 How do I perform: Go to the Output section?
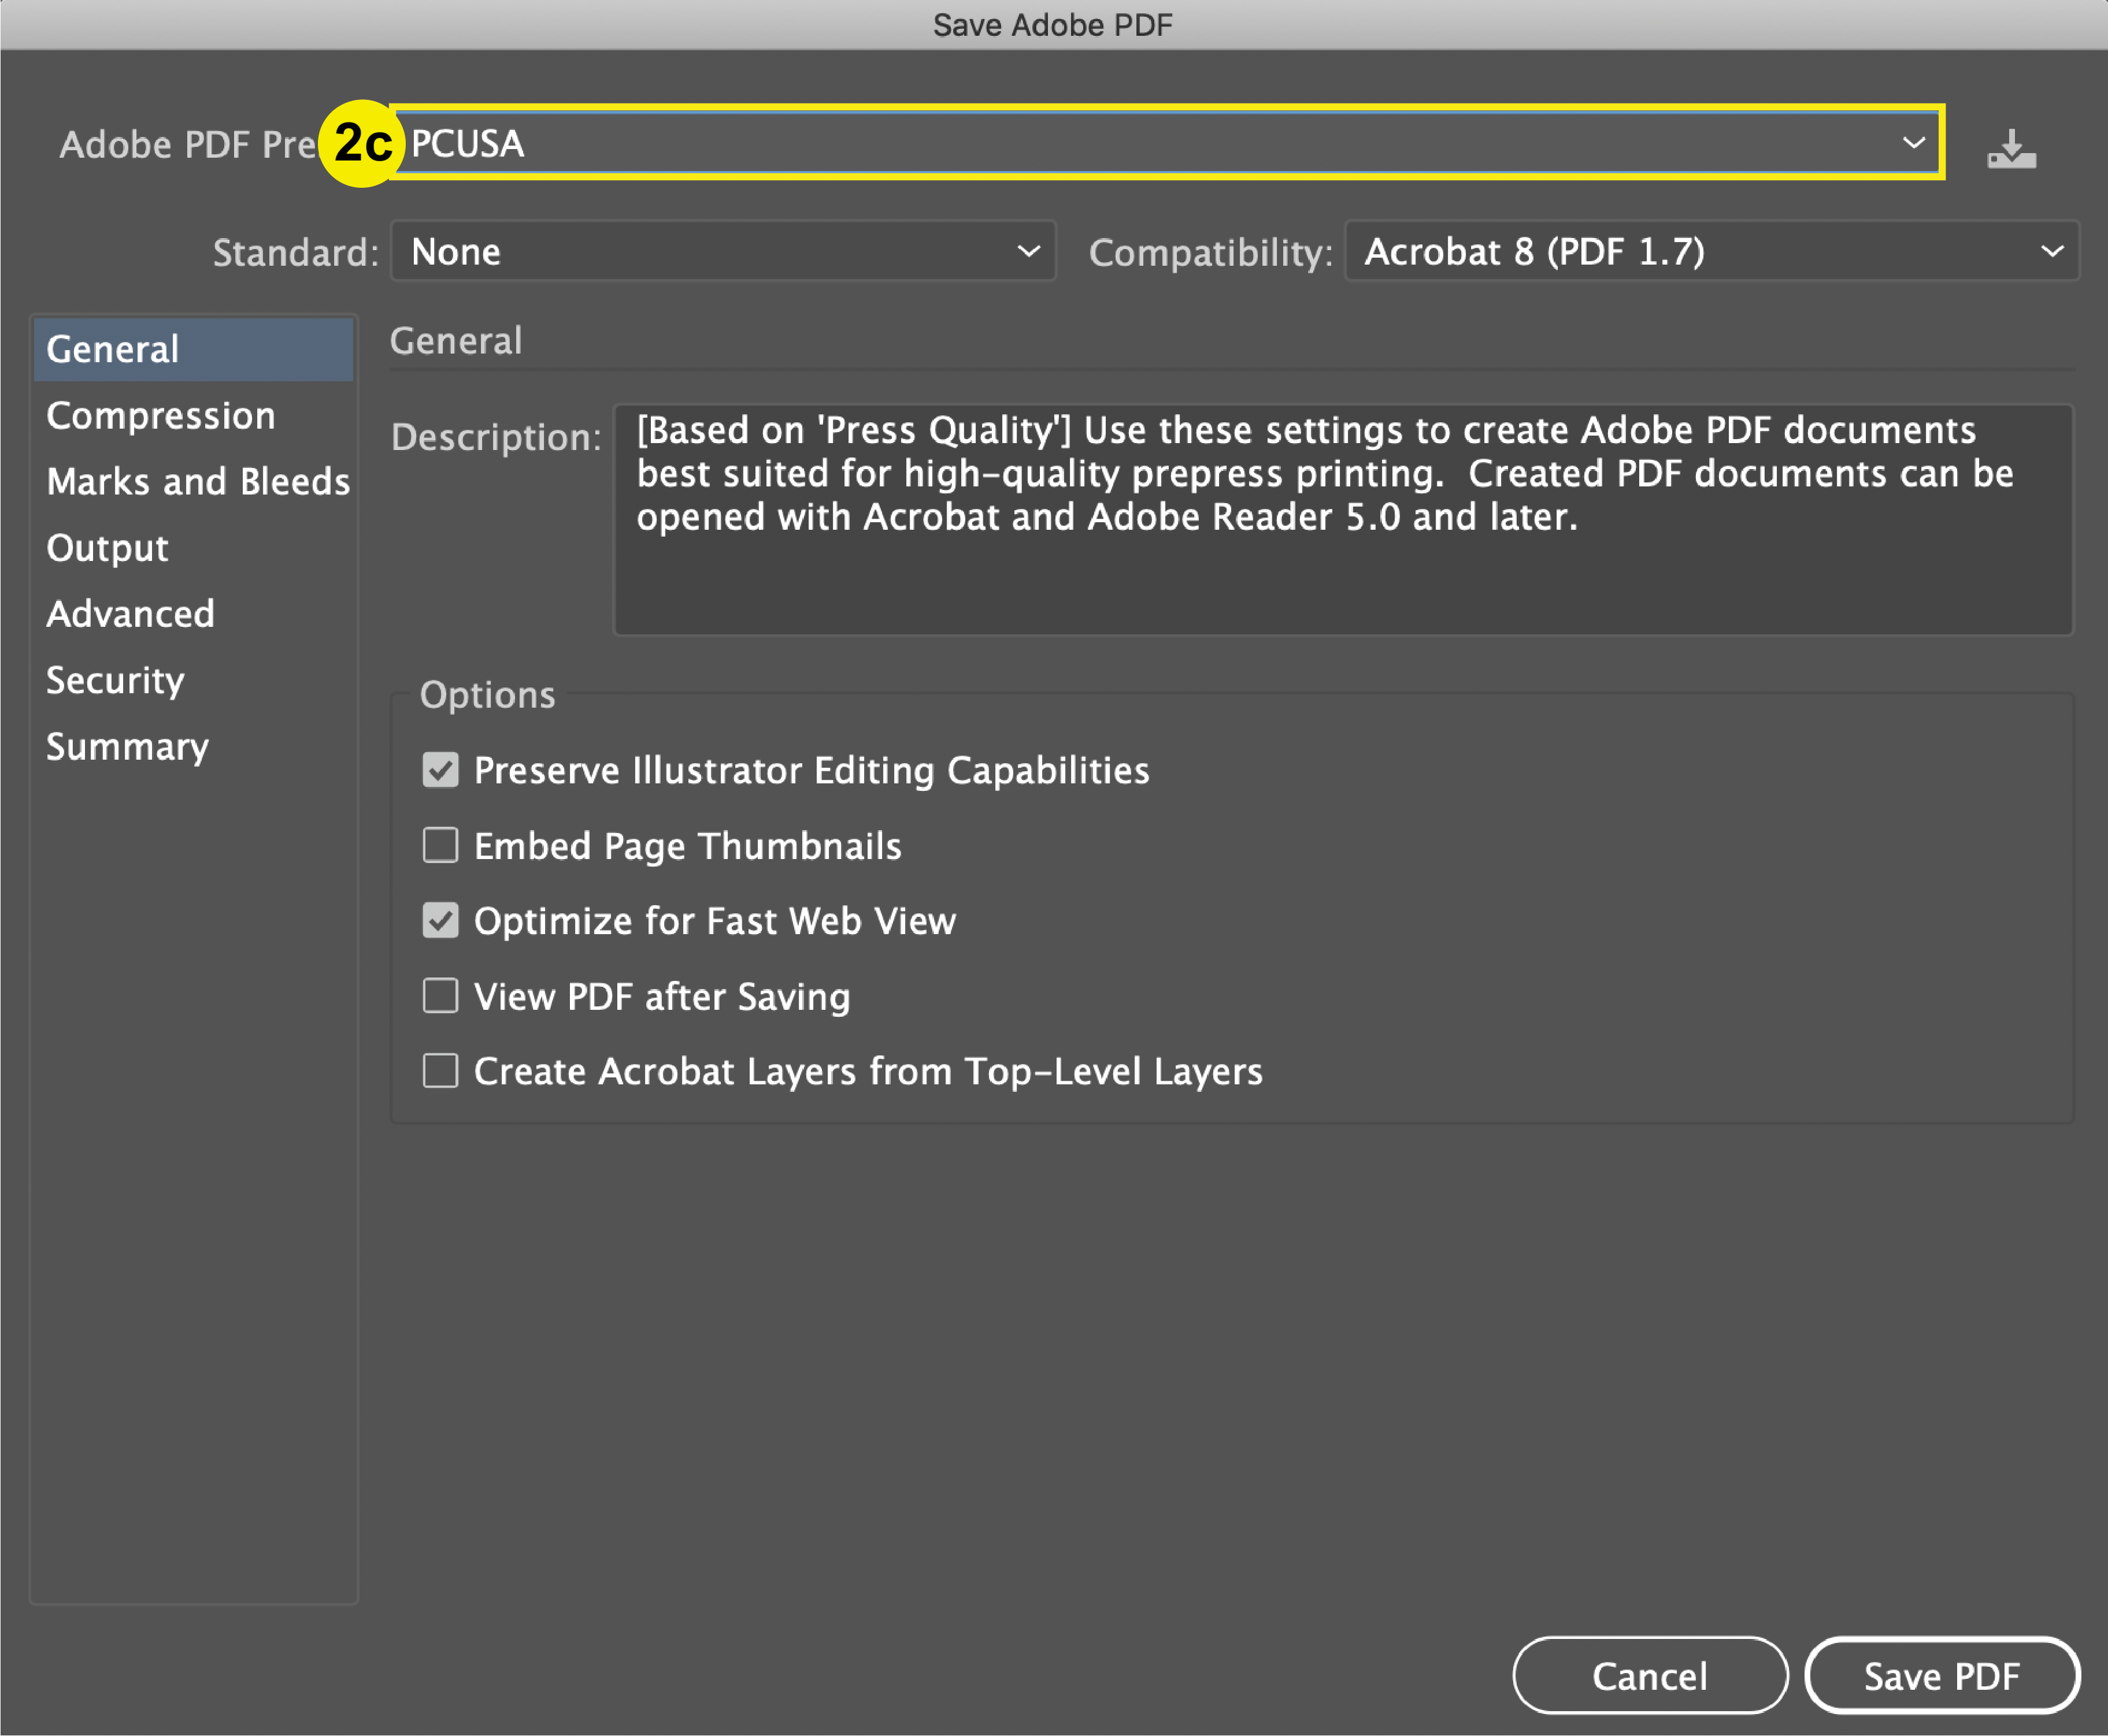193,548
